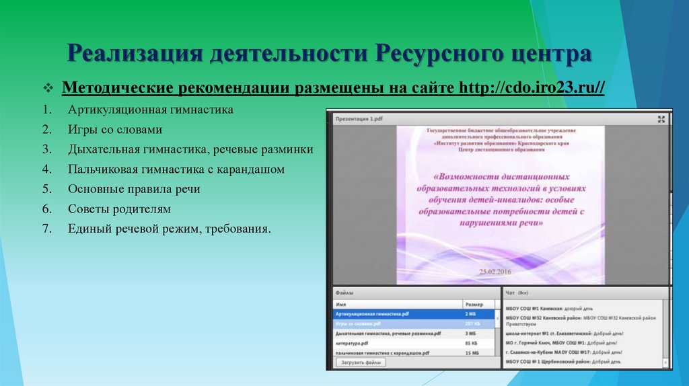The width and height of the screenshot is (689, 386).
Task: Select Дыхательная гимнастика, речевые разминки.pdf file
Action: click(388, 333)
